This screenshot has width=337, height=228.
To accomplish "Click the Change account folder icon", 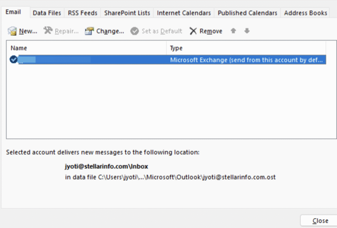I will [x=89, y=31].
